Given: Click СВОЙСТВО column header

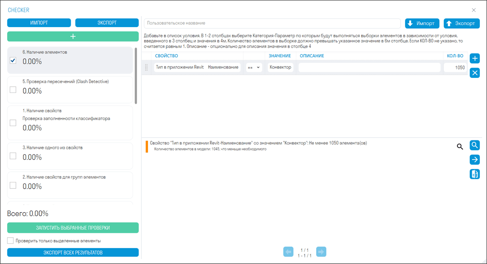Looking at the screenshot, I should click(166, 56).
